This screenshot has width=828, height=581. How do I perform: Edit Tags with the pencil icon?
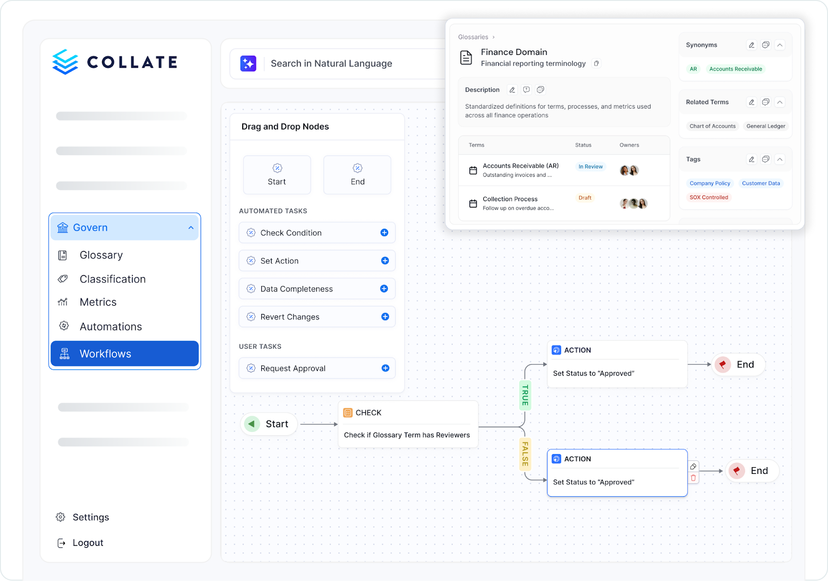(752, 159)
